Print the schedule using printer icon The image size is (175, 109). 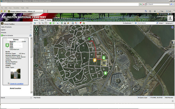[x=30, y=35]
